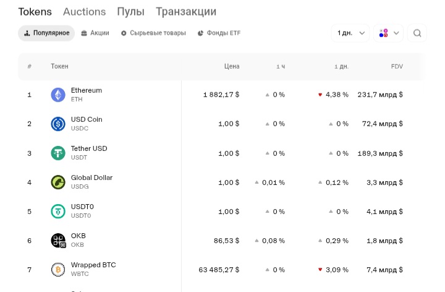Click the USD Coin logo icon
Screen dimensions: 445x292
point(58,124)
